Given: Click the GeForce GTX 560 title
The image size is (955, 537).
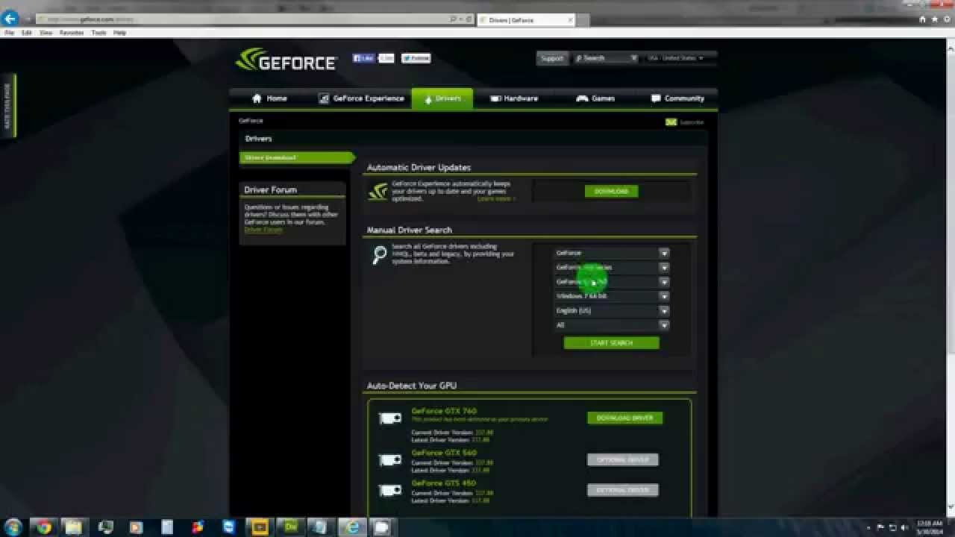Looking at the screenshot, I should 444,453.
